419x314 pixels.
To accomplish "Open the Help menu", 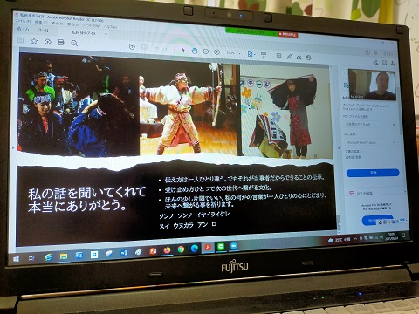I will (110, 27).
